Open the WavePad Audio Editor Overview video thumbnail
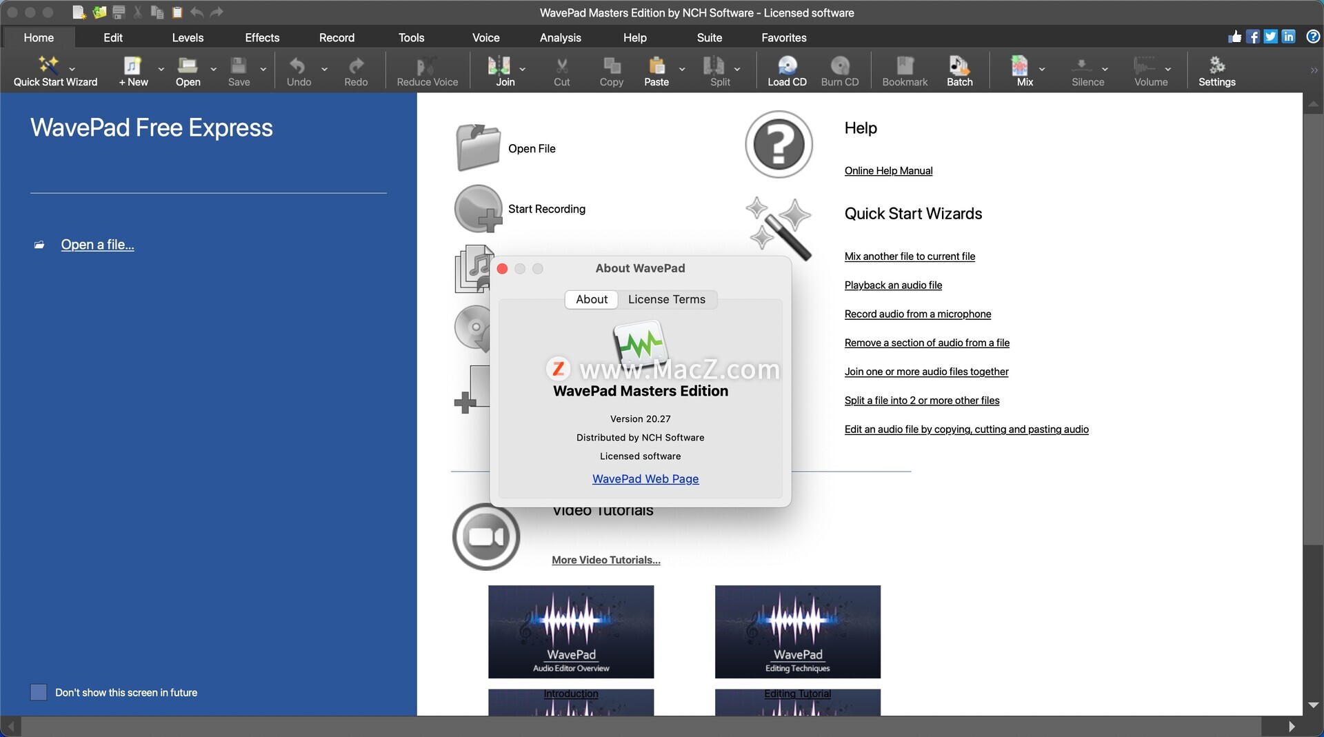This screenshot has height=737, width=1324. click(570, 632)
